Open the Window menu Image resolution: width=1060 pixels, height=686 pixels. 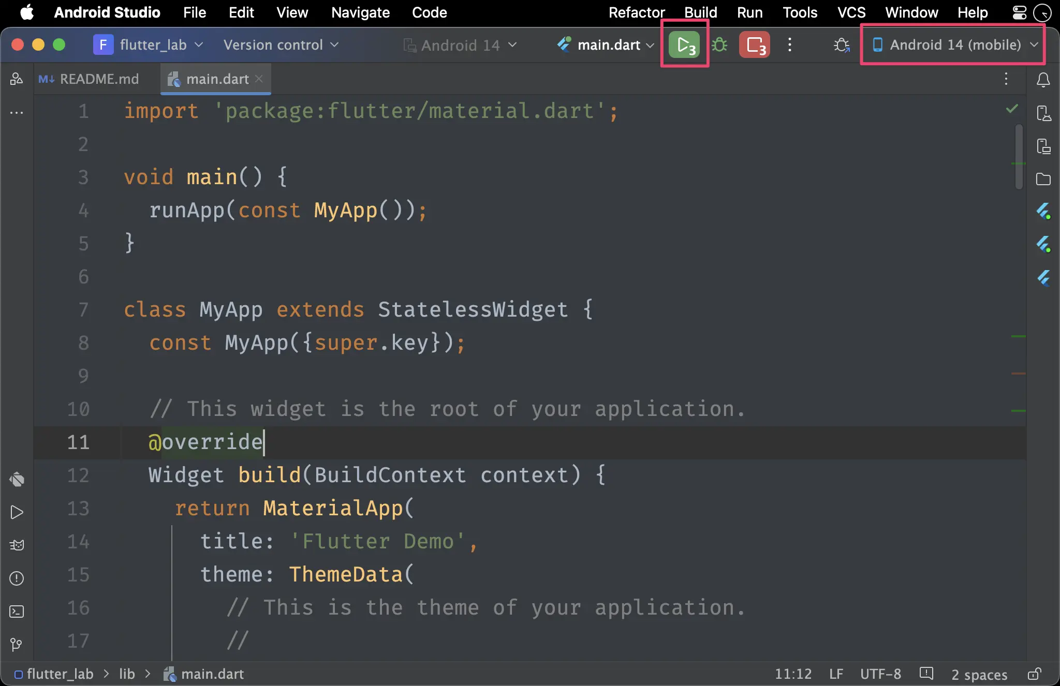pos(911,12)
